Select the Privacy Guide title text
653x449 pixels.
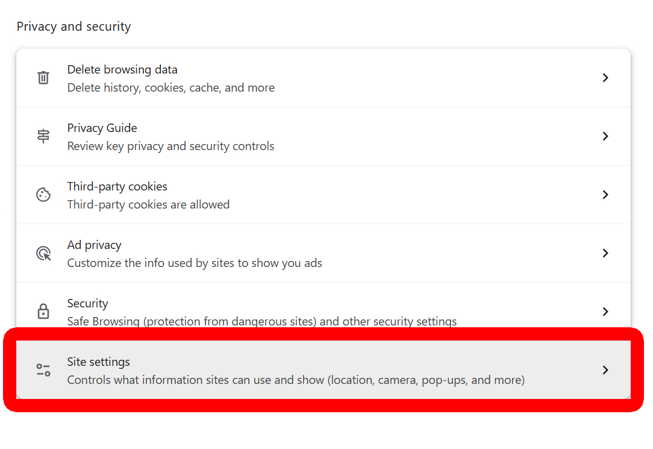pyautogui.click(x=102, y=128)
